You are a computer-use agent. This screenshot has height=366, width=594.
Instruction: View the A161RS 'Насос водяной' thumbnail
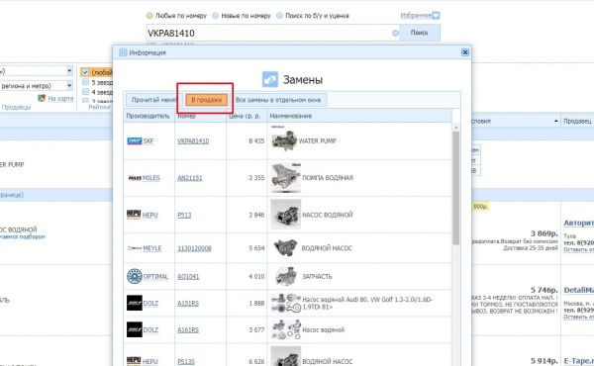pyautogui.click(x=286, y=329)
